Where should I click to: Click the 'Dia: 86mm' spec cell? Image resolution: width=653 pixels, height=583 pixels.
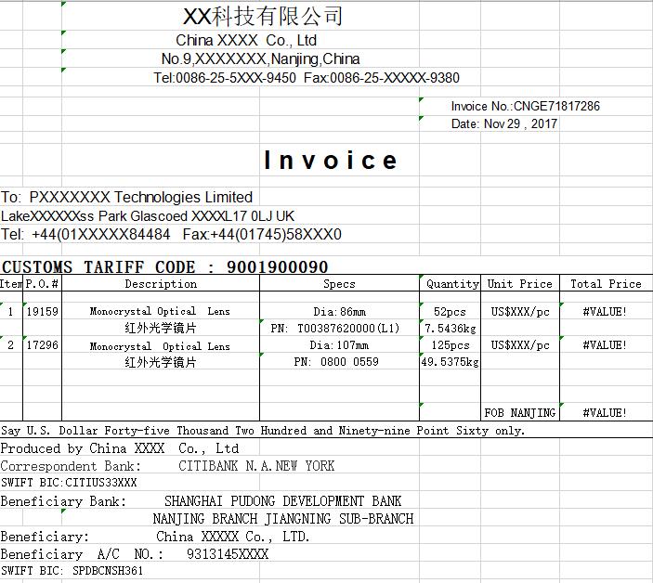tap(339, 312)
